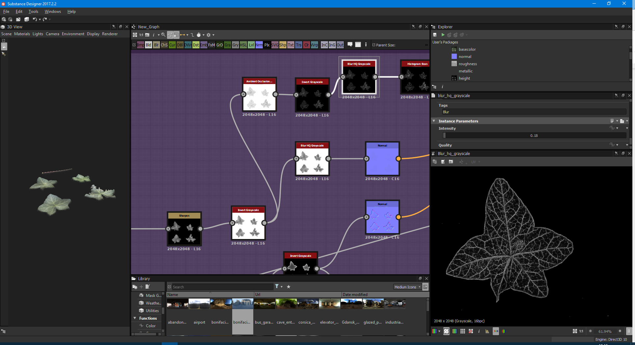
Task: Sort library by Date modified column
Action: click(x=355, y=295)
